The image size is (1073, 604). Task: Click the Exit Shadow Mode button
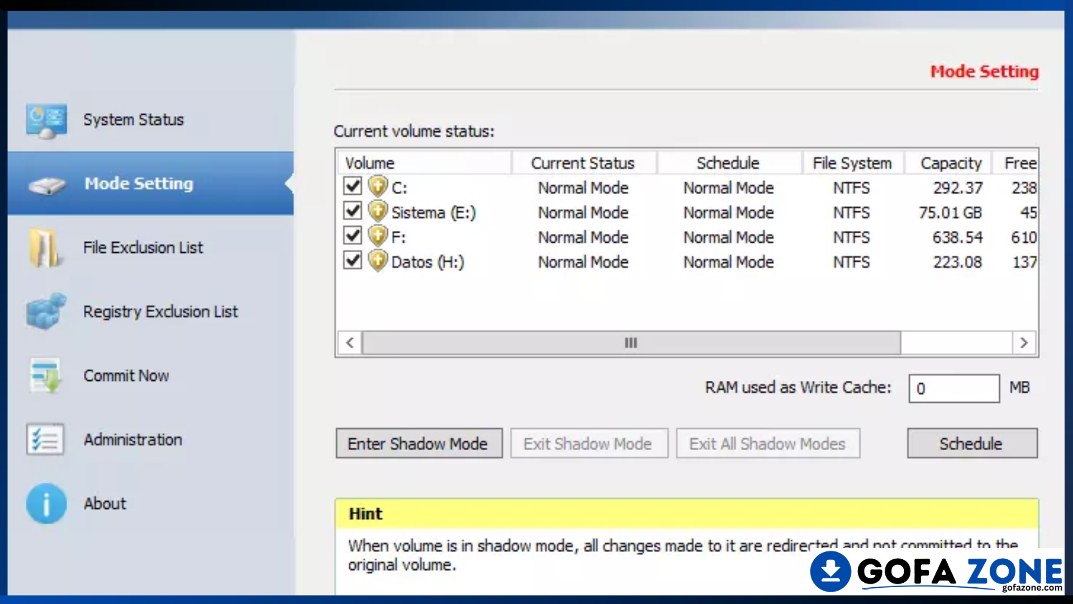[x=588, y=443]
